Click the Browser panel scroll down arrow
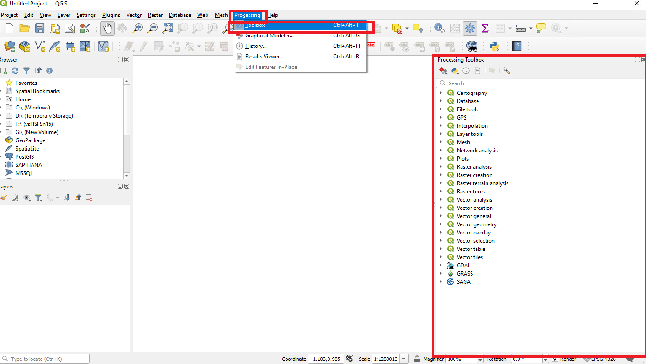This screenshot has width=646, height=364. [127, 176]
